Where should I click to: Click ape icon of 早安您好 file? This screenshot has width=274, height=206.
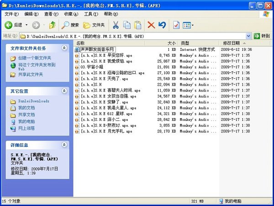[x=77, y=55]
